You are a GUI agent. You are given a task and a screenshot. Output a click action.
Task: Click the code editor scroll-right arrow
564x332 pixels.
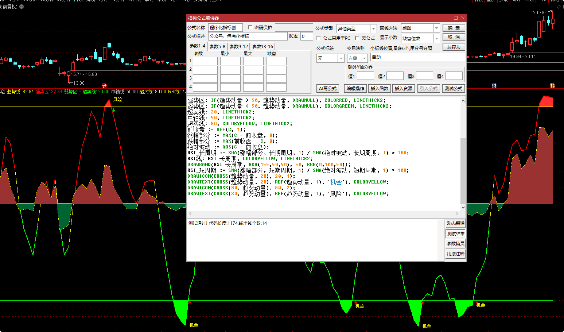[457, 213]
